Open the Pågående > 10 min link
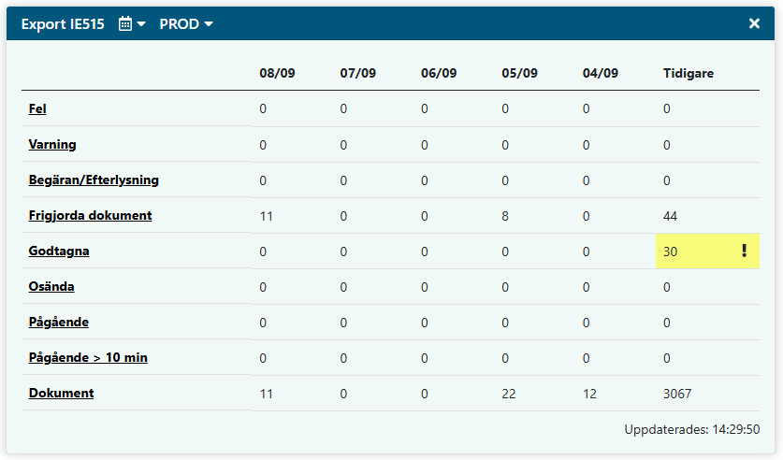This screenshot has height=460, width=783. pos(88,358)
